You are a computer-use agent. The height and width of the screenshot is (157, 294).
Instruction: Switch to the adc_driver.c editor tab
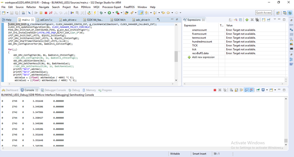coord(68,20)
